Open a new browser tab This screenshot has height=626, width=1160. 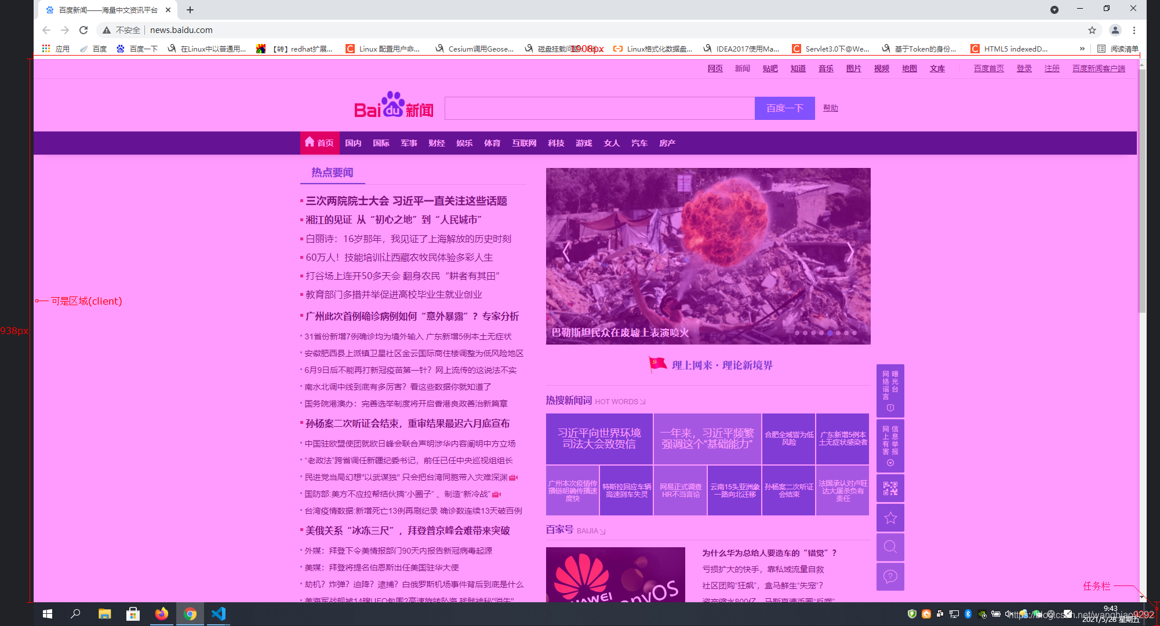point(190,10)
